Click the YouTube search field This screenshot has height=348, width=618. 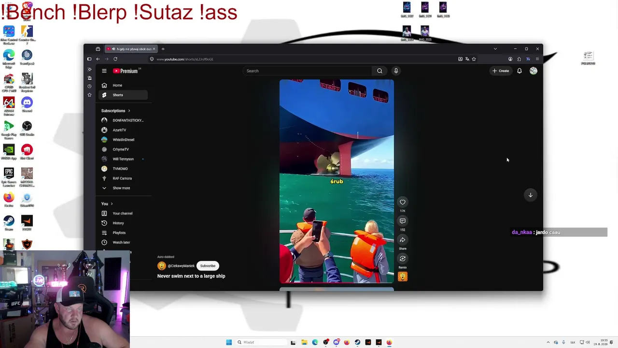[308, 71]
